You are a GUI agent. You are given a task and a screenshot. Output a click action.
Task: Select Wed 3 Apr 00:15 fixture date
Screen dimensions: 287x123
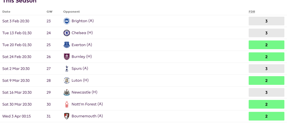point(16,116)
